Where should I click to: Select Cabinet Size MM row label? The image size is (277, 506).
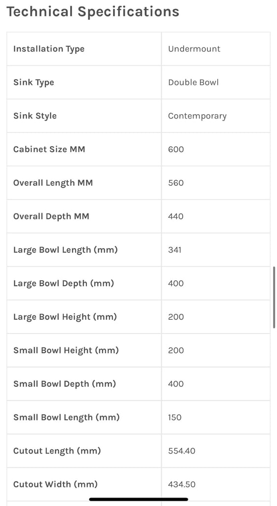[x=49, y=149]
